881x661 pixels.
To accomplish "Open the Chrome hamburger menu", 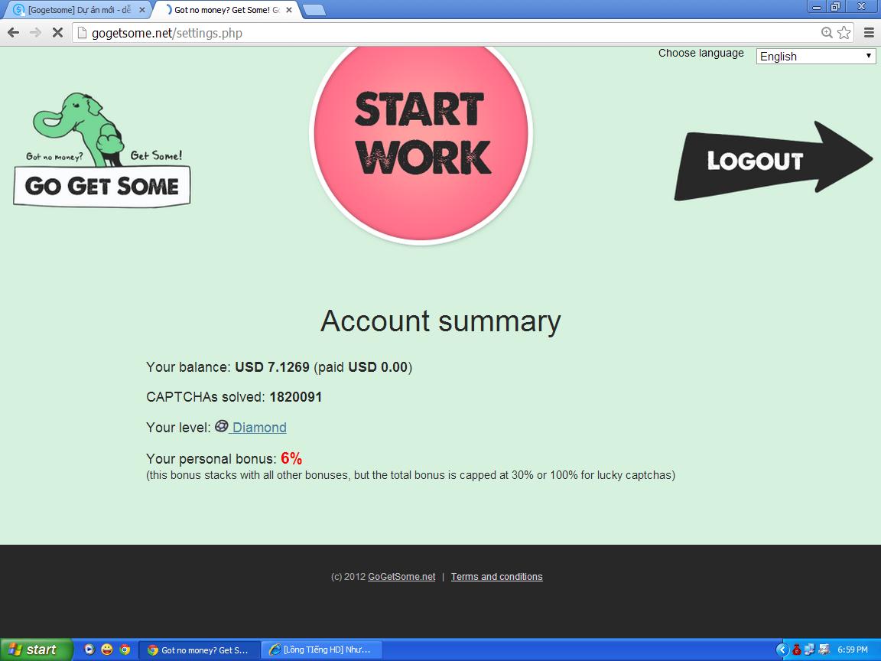I will [x=869, y=33].
